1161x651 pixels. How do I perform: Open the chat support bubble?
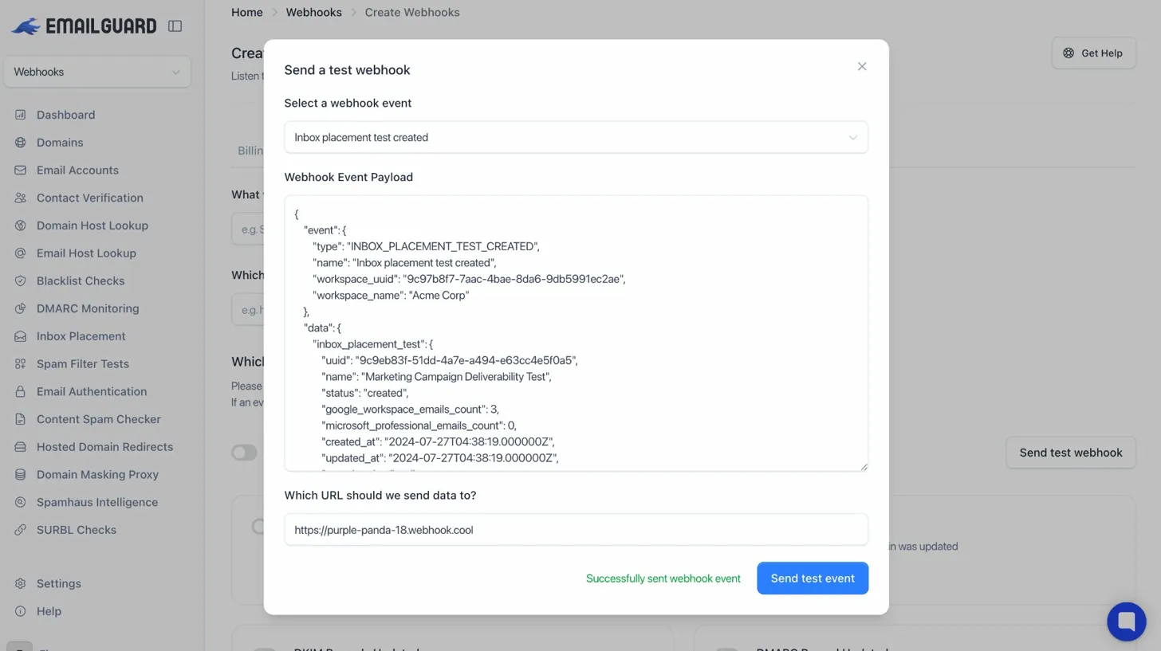(1126, 622)
